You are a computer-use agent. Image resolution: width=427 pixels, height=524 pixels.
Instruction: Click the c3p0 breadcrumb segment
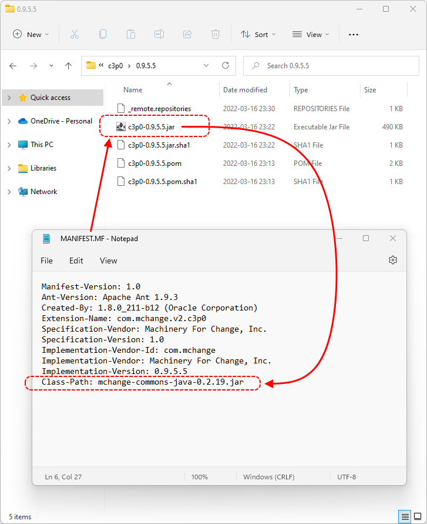[x=116, y=66]
